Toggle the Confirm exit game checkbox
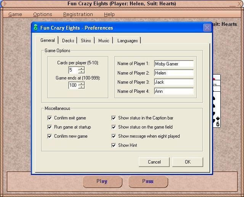244x197 pixels. [x=50, y=118]
